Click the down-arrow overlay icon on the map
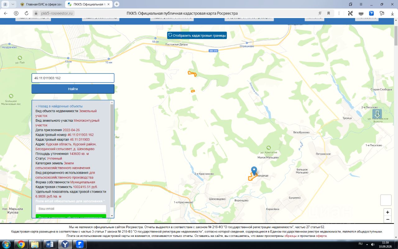 point(377,114)
